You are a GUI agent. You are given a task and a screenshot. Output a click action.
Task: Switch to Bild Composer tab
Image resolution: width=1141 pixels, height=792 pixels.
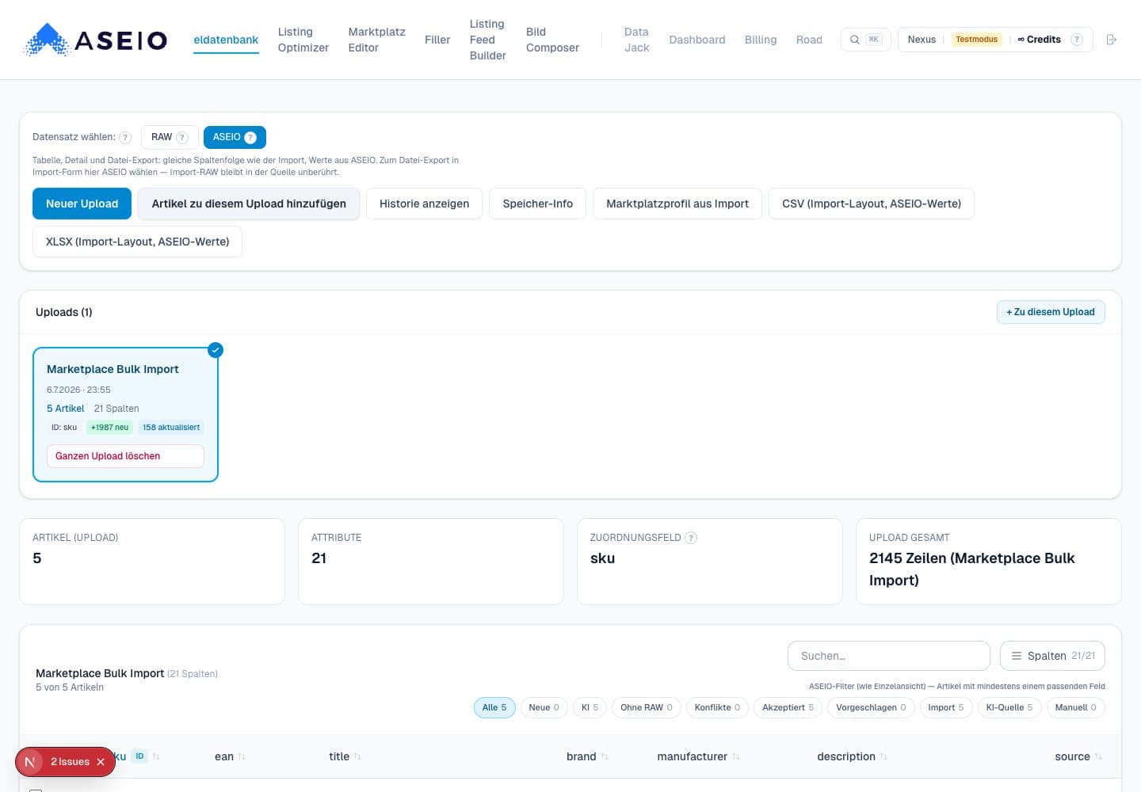click(x=552, y=40)
